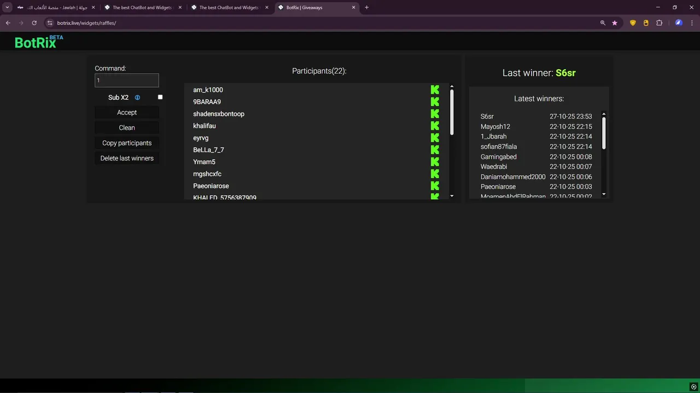Click the circular icon at bottom right corner
Image resolution: width=700 pixels, height=393 pixels.
pos(693,386)
